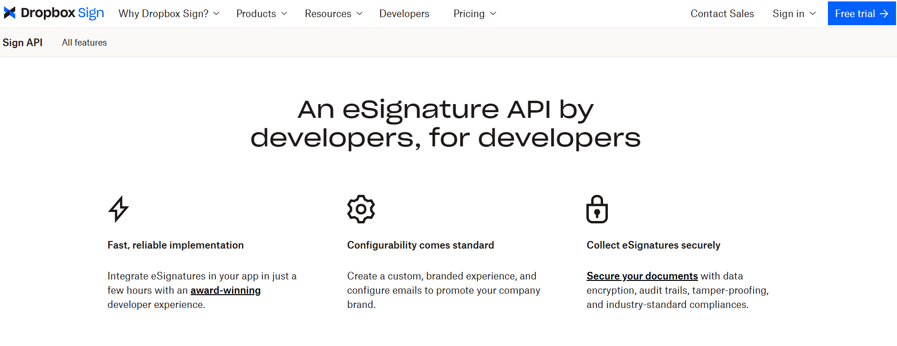Viewport: 897px width, 346px height.
Task: Click 'Create a custom, branded experience' paragraph
Action: (443, 290)
